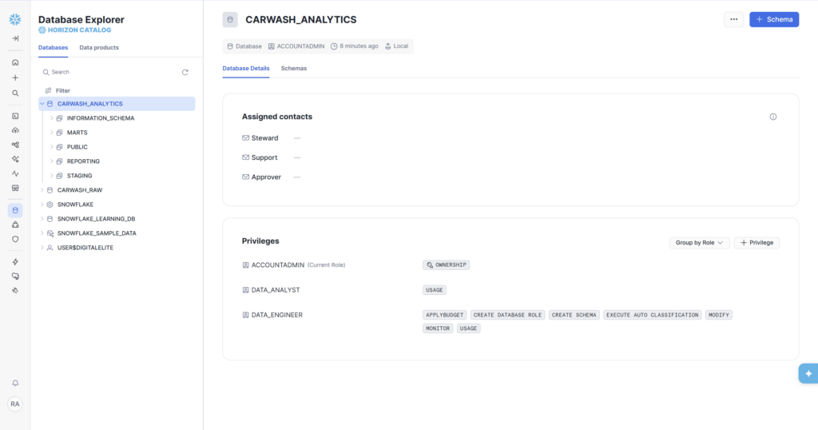The image size is (818, 430).
Task: Switch to the Schemas tab
Action: [293, 69]
